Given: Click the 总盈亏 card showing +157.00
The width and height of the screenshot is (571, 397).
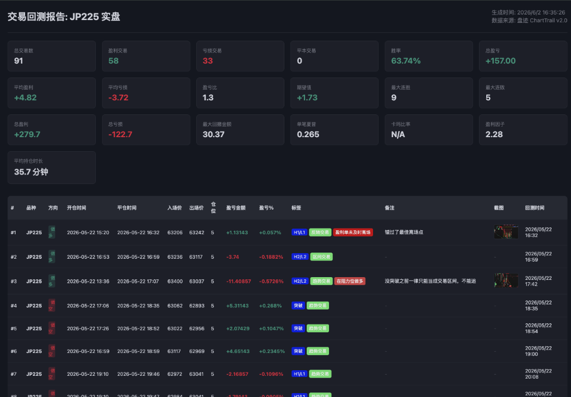Looking at the screenshot, I should click(x=523, y=56).
